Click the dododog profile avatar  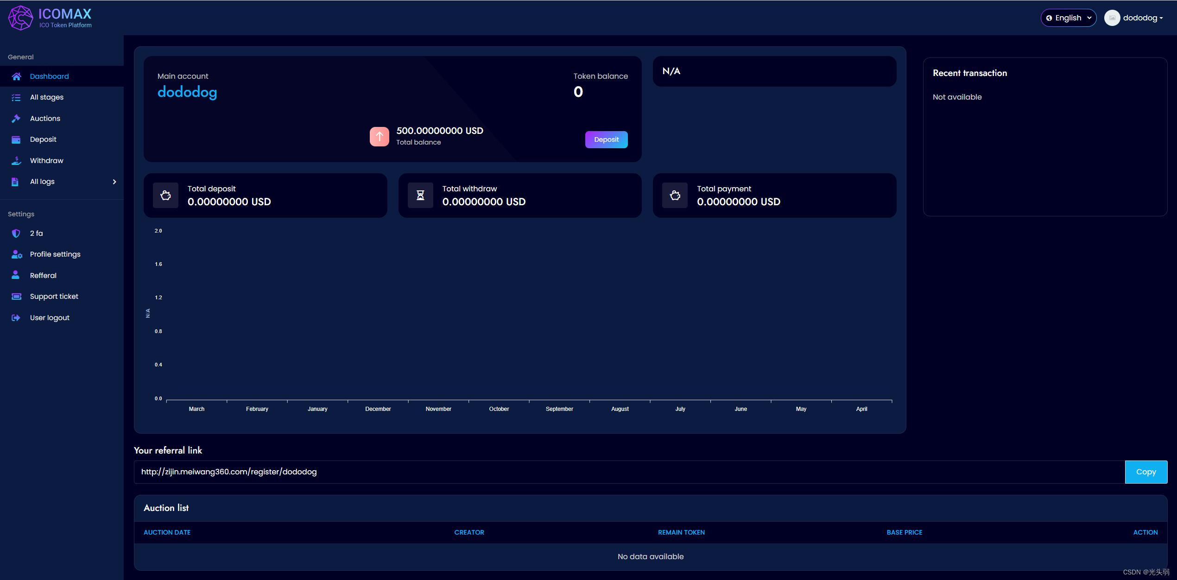point(1112,18)
